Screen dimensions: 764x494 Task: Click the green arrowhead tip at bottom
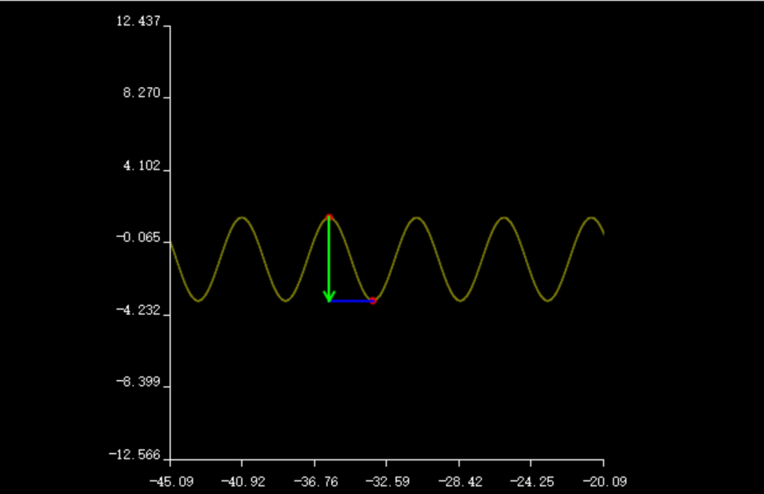pyautogui.click(x=329, y=299)
